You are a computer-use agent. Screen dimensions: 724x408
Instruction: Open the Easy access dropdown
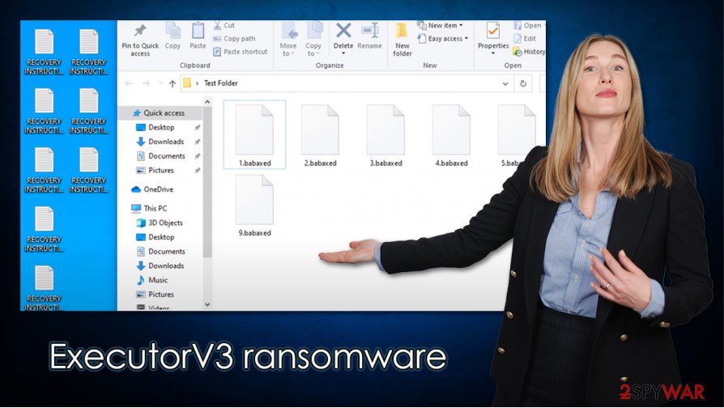click(x=443, y=39)
